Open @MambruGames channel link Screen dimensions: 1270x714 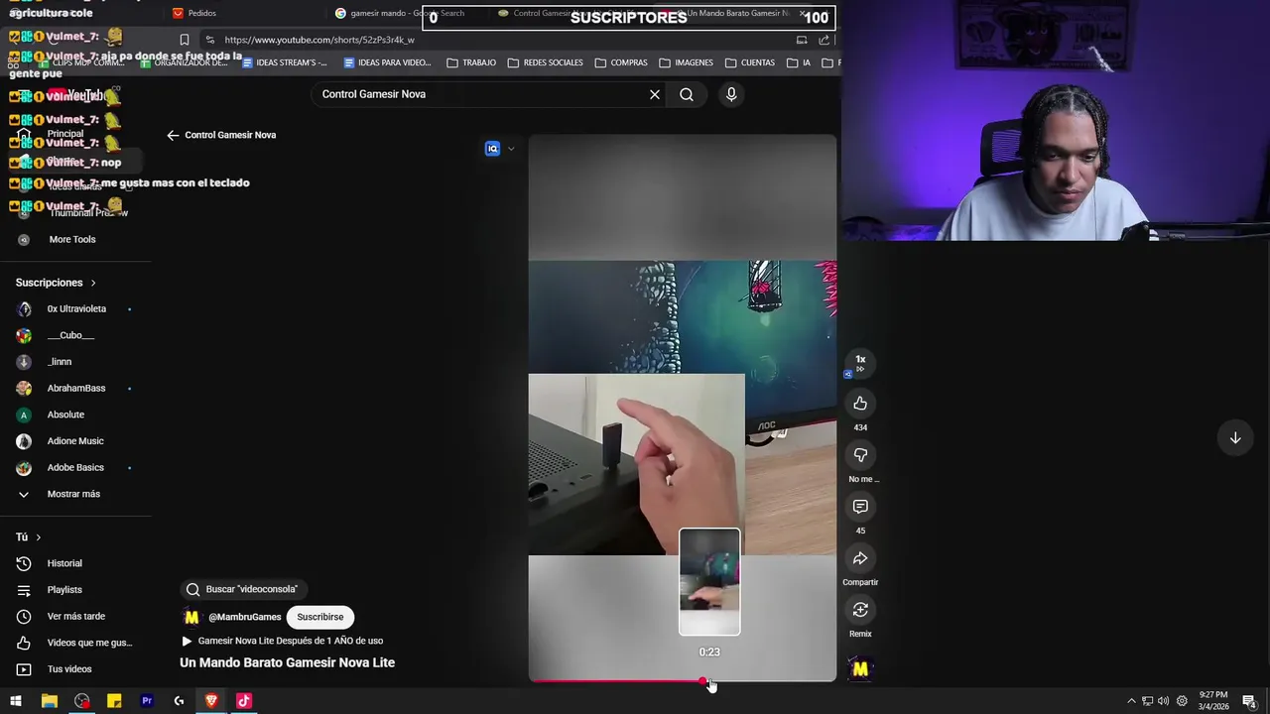click(244, 617)
